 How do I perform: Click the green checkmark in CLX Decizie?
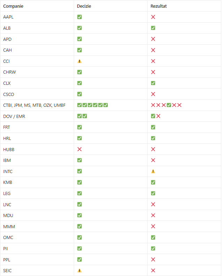click(x=79, y=83)
